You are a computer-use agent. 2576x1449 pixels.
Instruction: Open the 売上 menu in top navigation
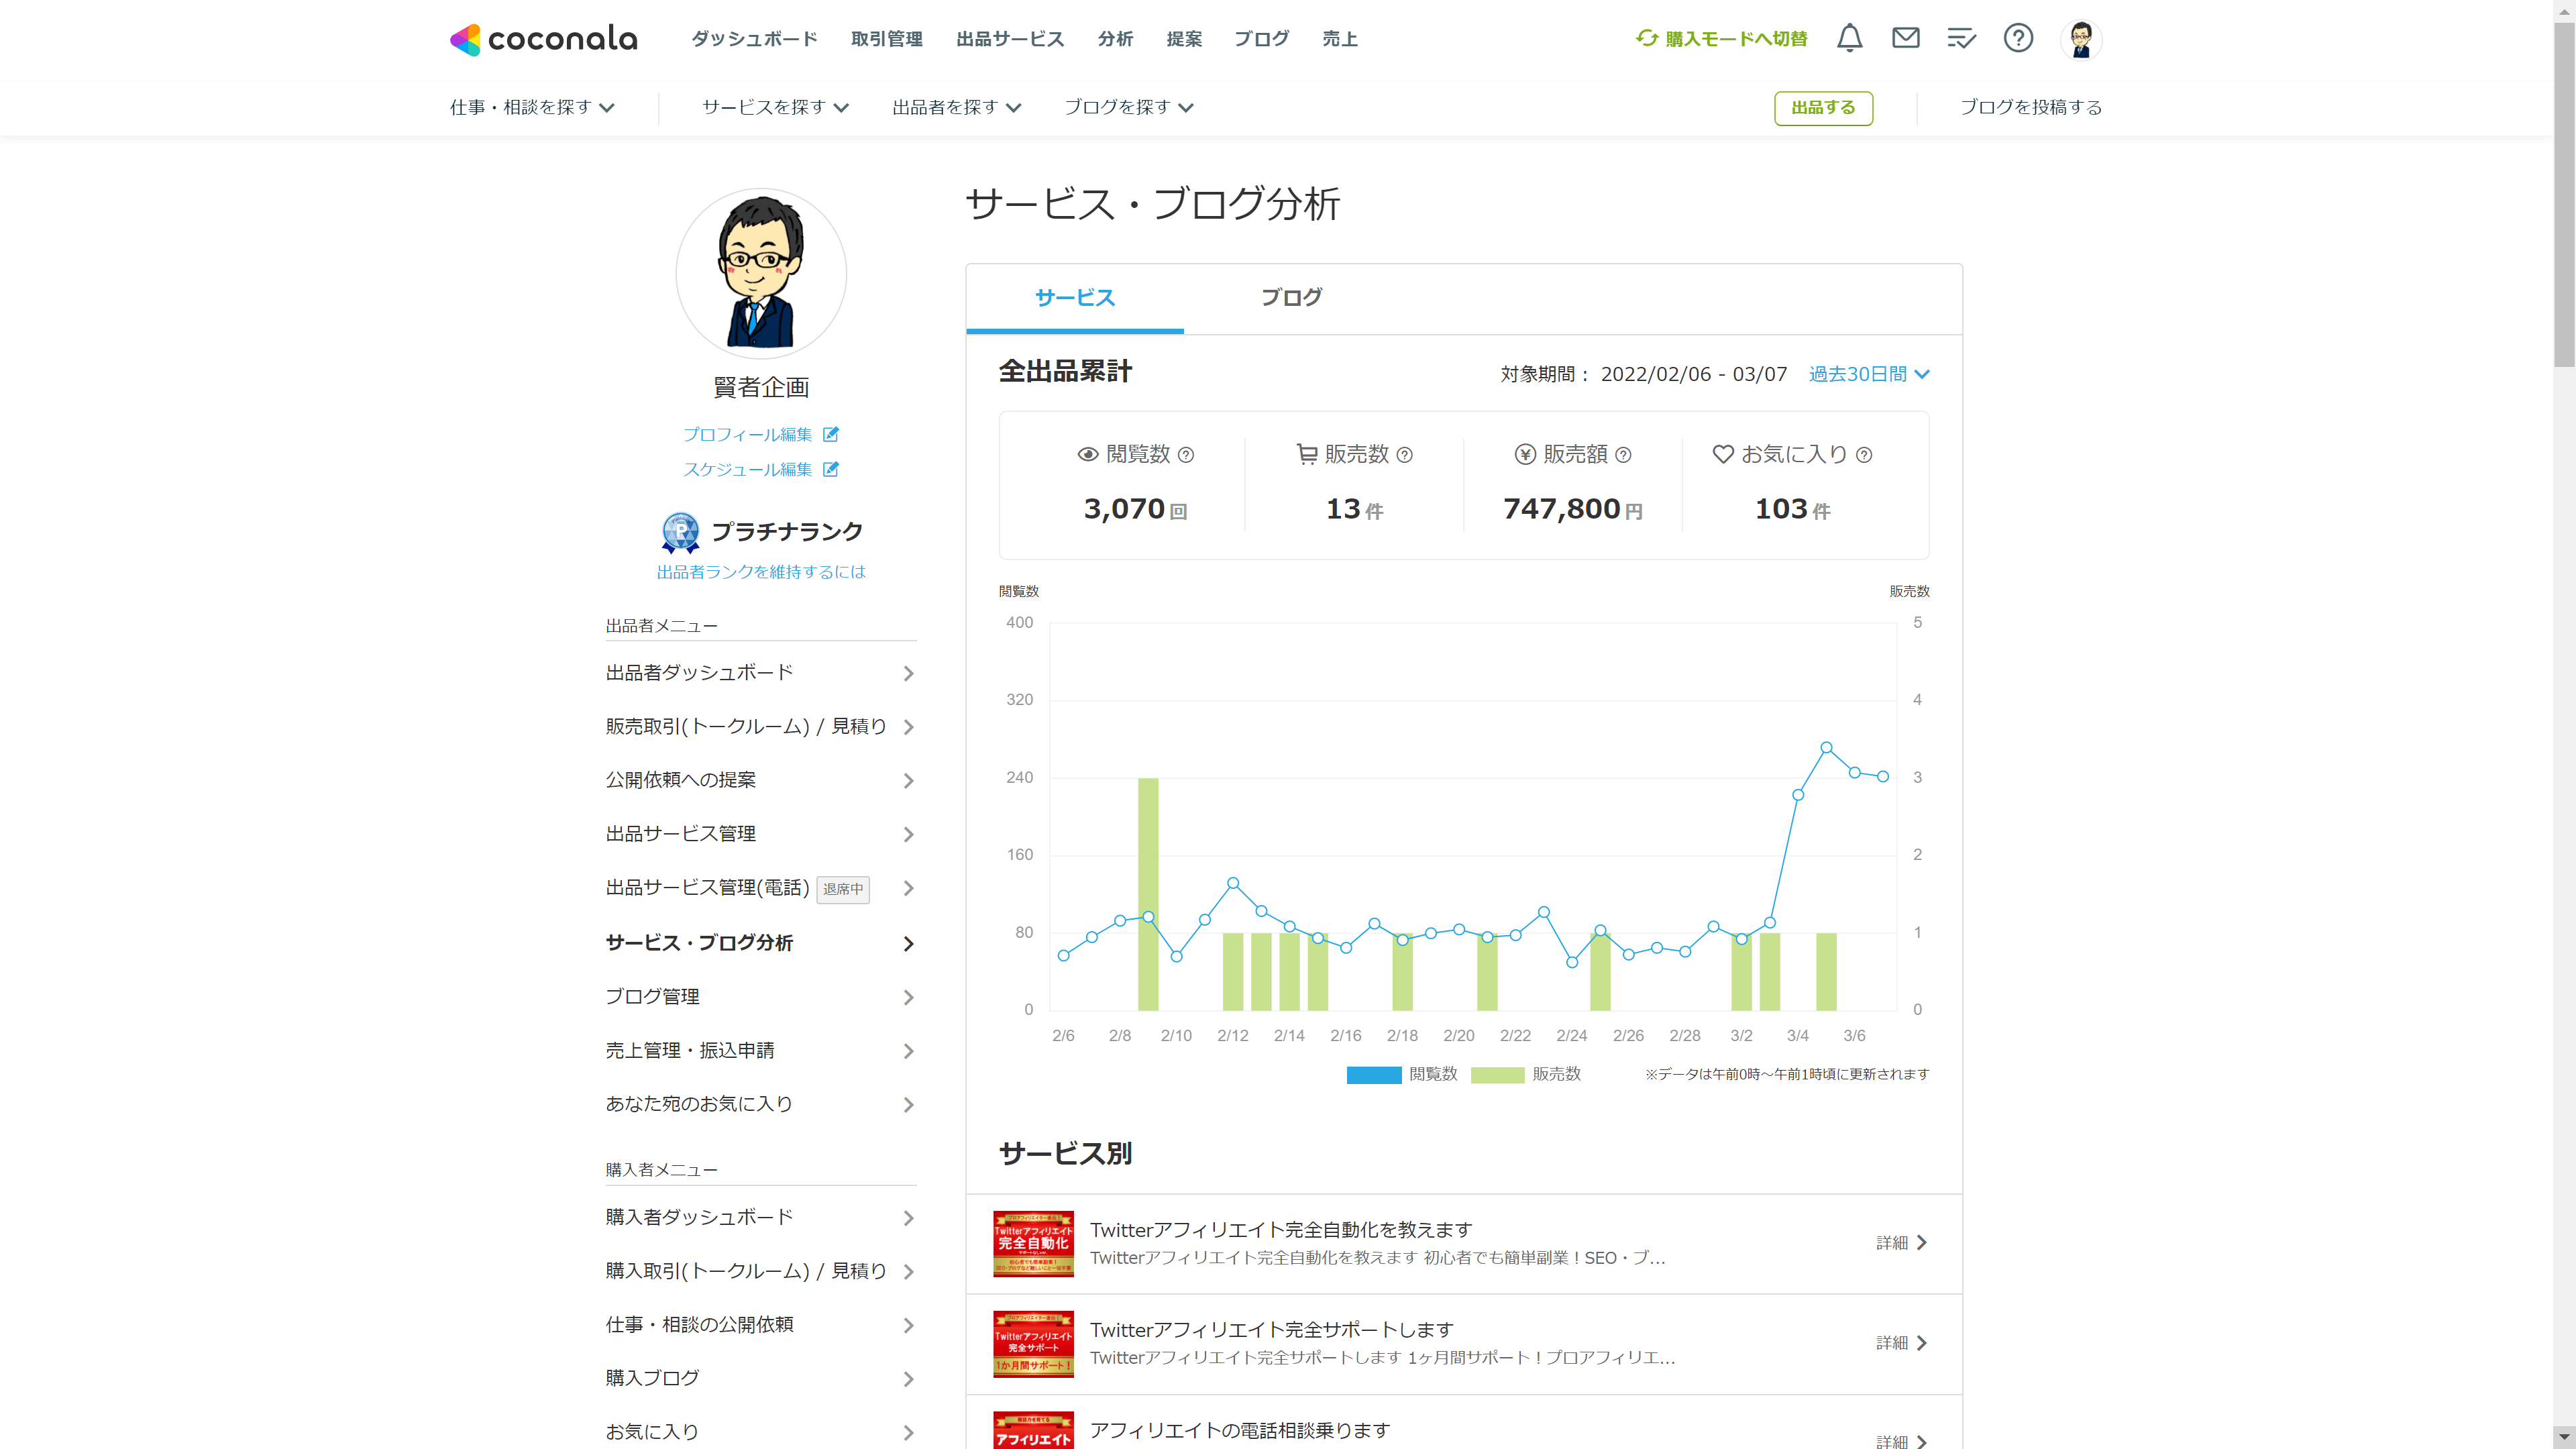(1339, 39)
